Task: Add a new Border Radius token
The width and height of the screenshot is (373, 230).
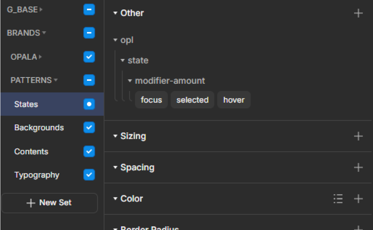Action: coord(358,228)
